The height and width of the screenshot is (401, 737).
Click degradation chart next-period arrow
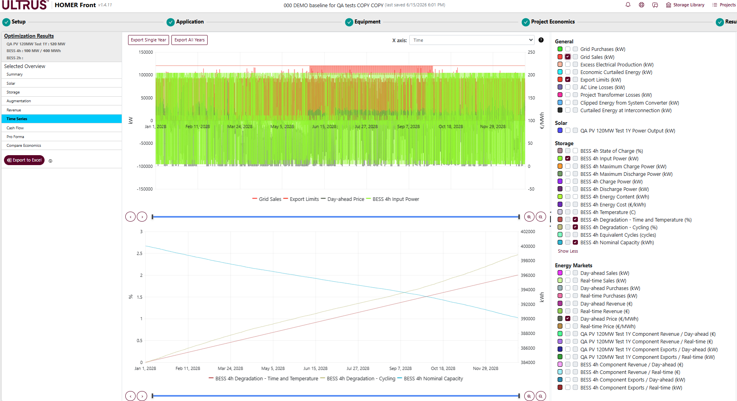[142, 396]
